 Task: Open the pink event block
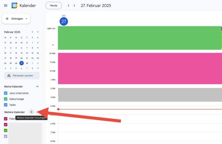pyautogui.click(x=140, y=69)
